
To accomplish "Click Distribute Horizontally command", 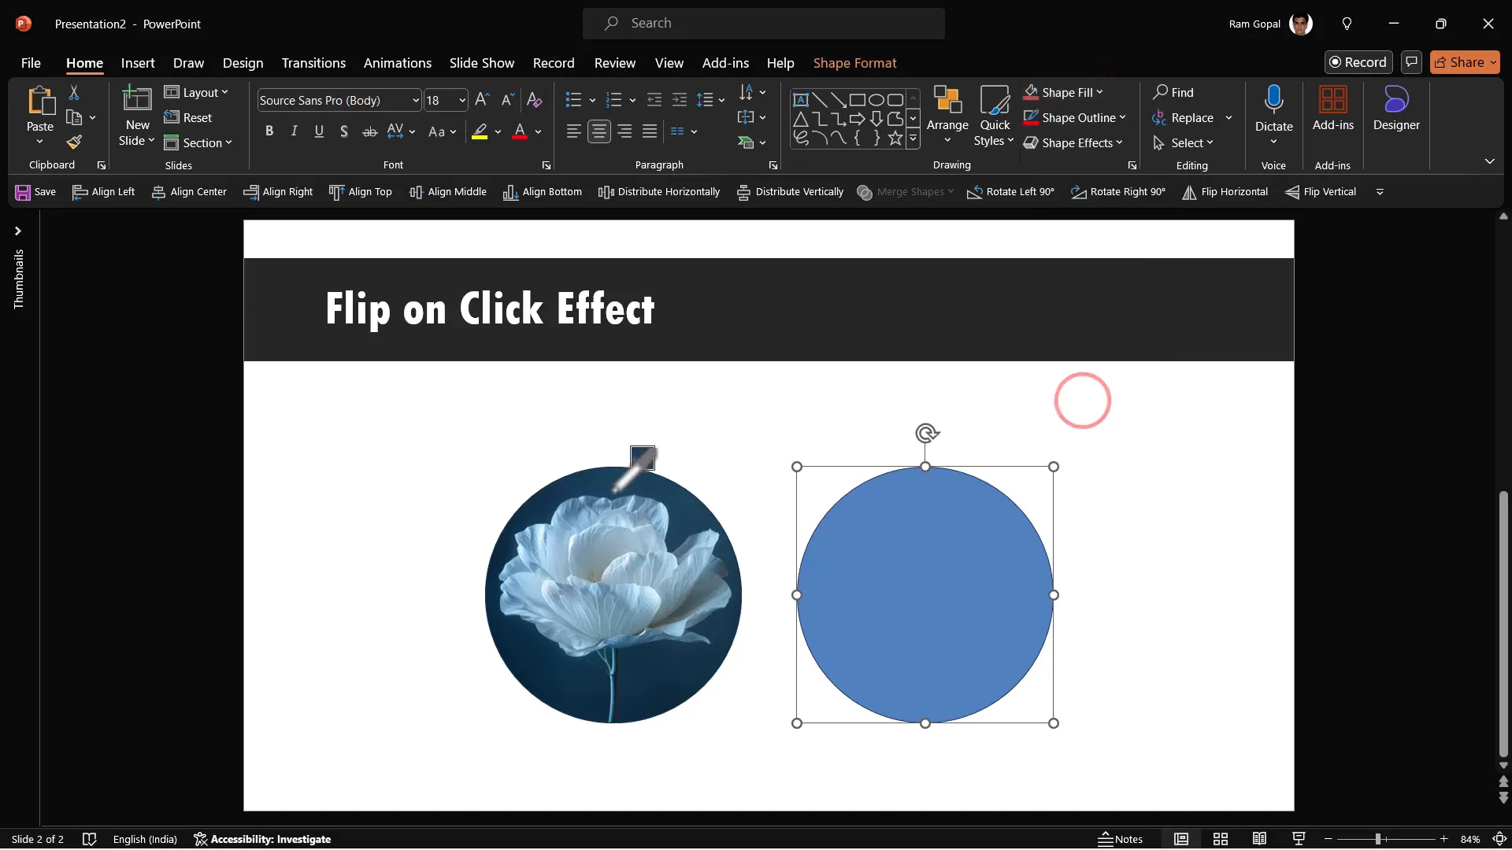I will coord(659,192).
